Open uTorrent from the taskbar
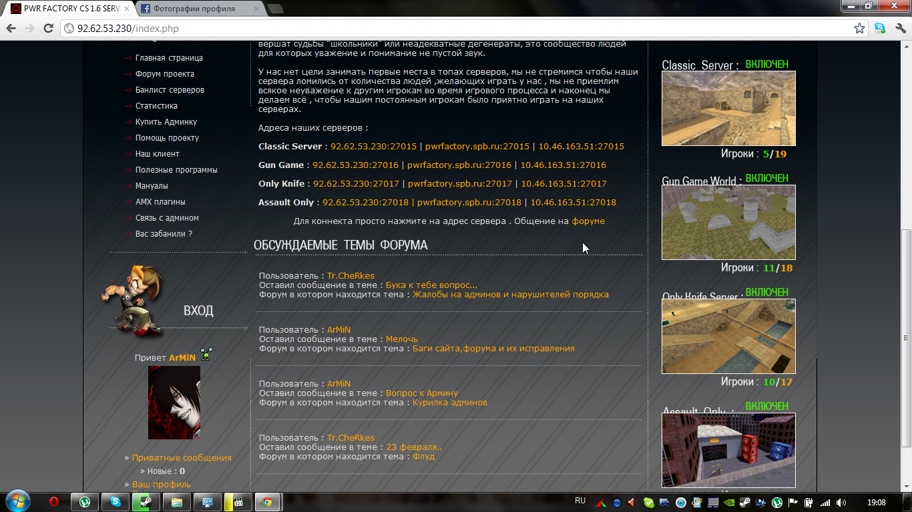 [85, 502]
